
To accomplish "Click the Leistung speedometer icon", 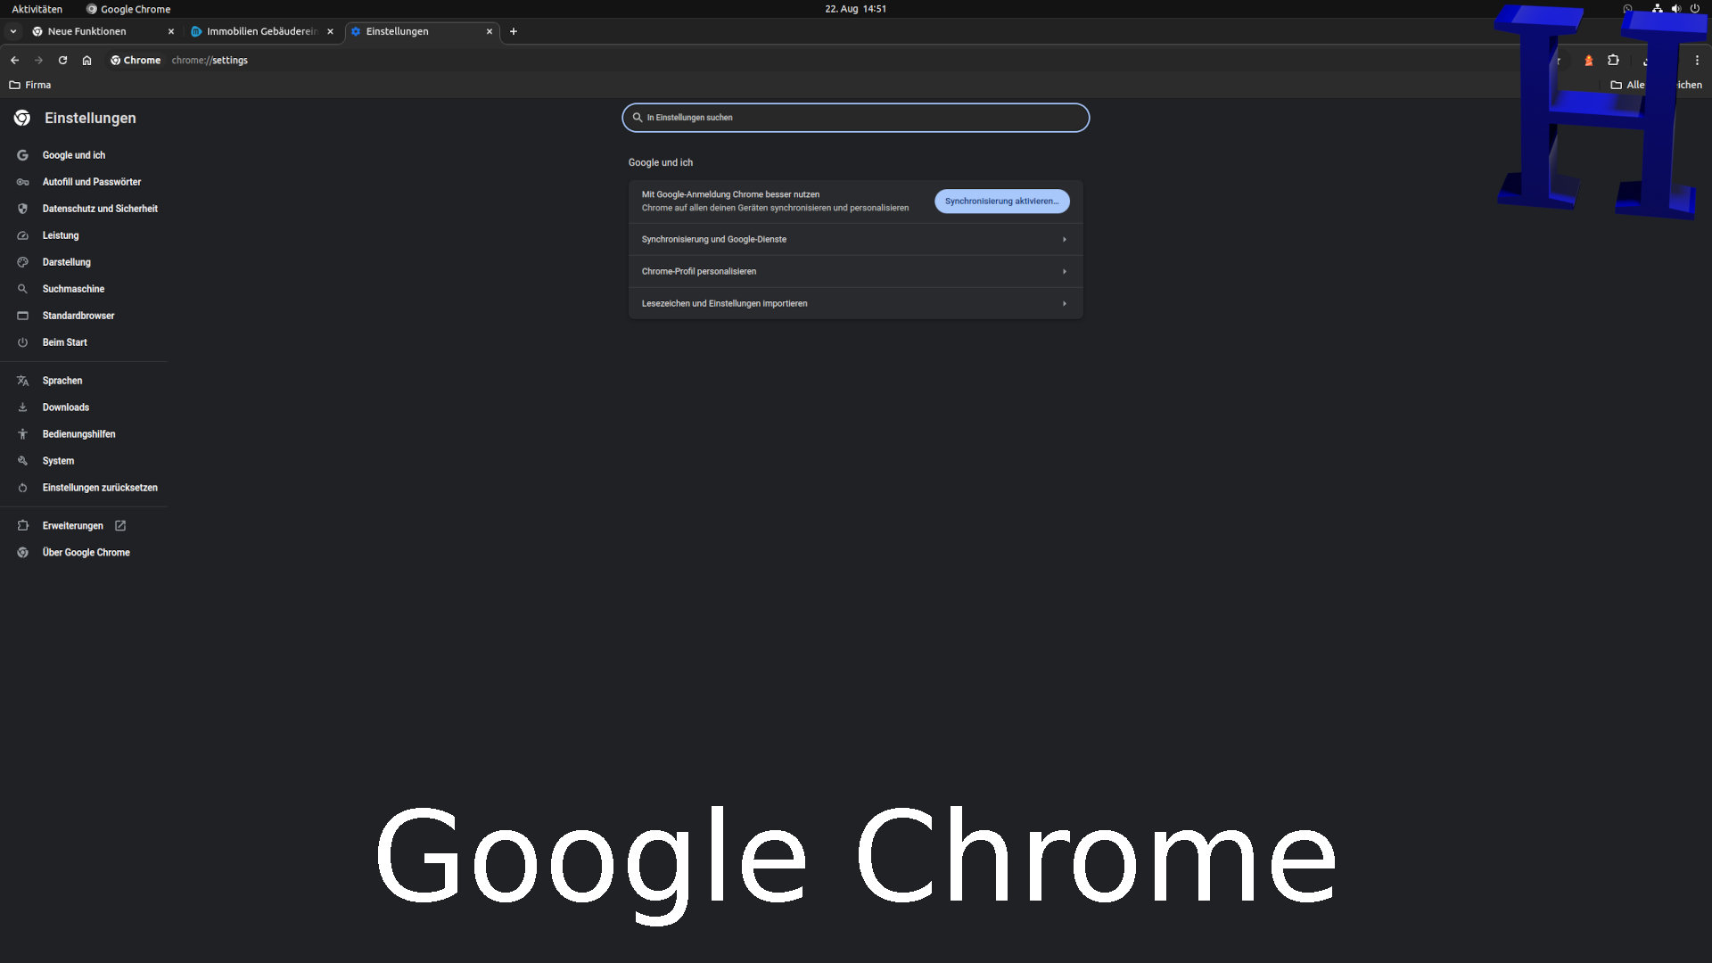I will [x=22, y=235].
